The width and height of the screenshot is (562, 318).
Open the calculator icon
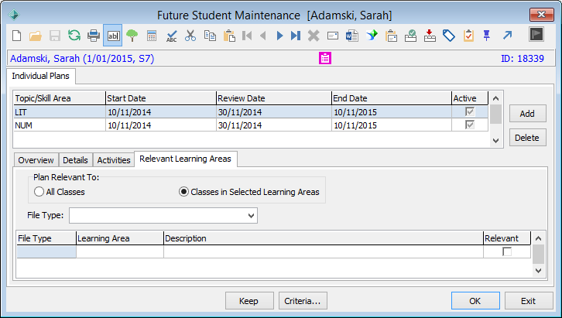[152, 36]
